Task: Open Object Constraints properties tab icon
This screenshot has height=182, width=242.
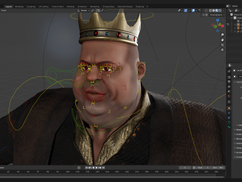Action: [229, 118]
